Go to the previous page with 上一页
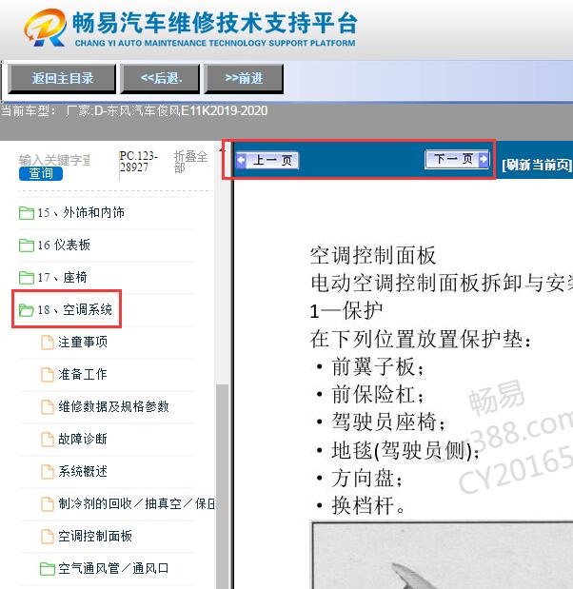The image size is (573, 589). pyautogui.click(x=267, y=161)
